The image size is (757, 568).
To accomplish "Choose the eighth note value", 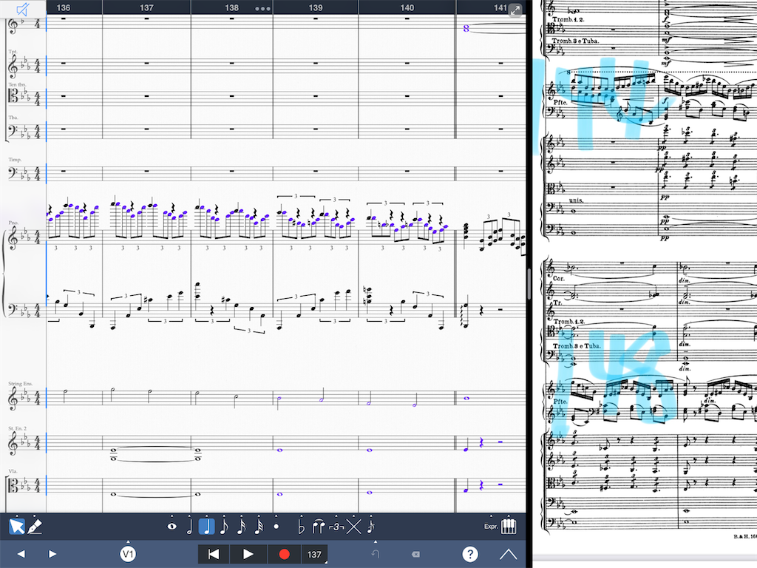I will tap(224, 526).
